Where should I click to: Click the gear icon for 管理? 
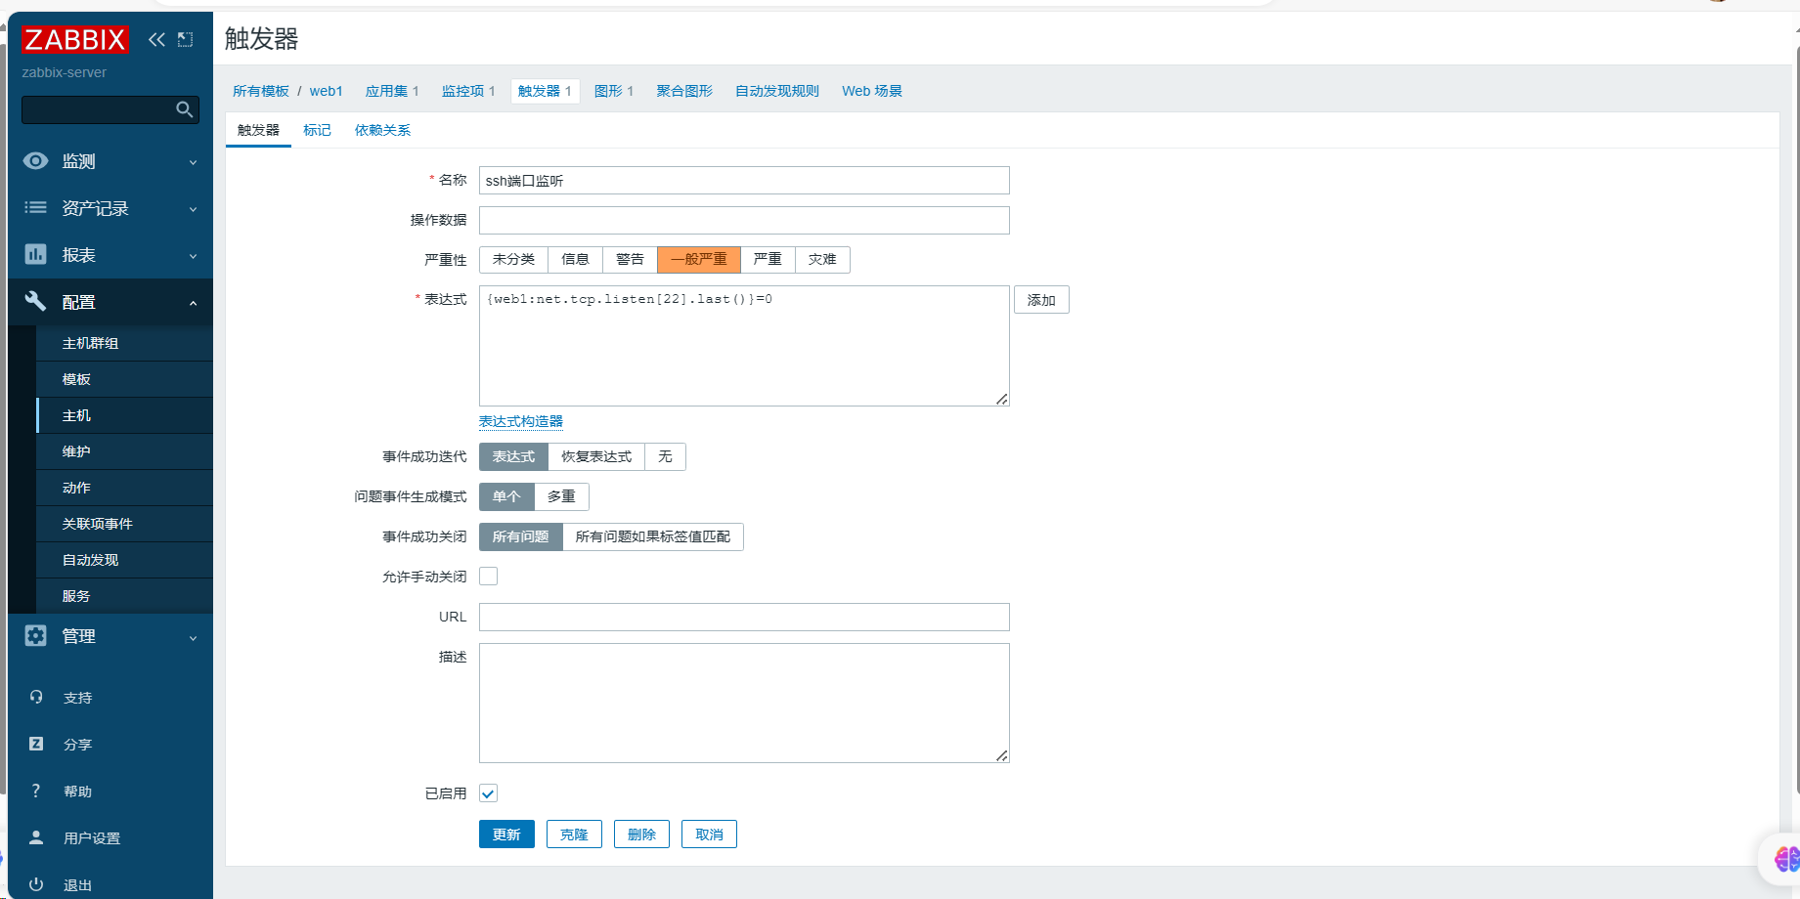(x=35, y=635)
